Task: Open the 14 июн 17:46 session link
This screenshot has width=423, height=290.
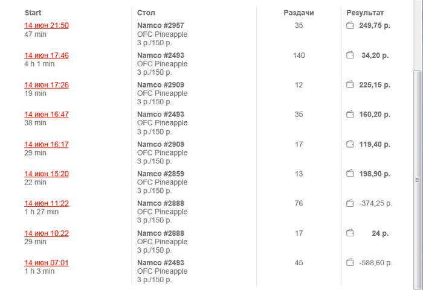Action: click(47, 55)
